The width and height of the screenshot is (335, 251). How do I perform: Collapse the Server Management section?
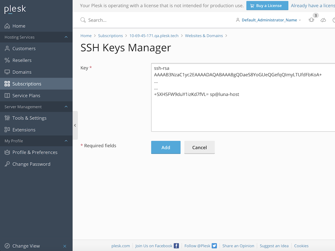(66, 107)
